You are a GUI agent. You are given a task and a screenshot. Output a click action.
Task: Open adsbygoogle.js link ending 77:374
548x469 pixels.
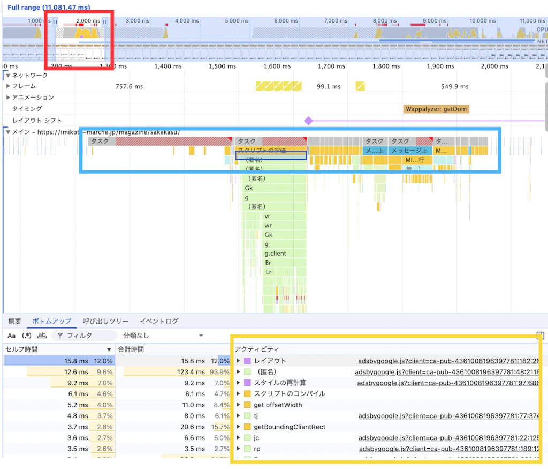coord(448,416)
